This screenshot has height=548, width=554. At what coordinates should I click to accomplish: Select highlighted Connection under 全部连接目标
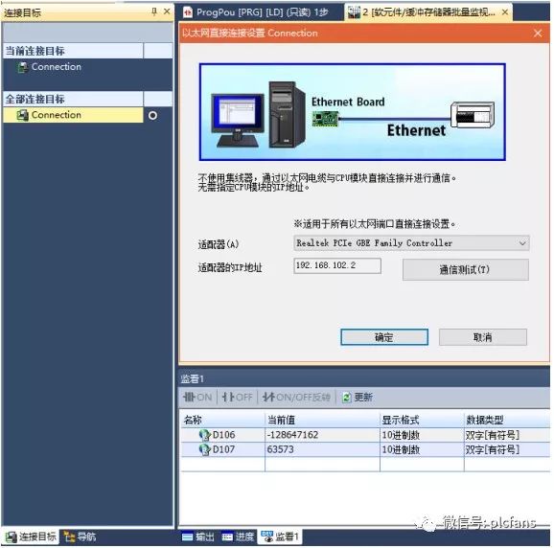click(x=73, y=115)
